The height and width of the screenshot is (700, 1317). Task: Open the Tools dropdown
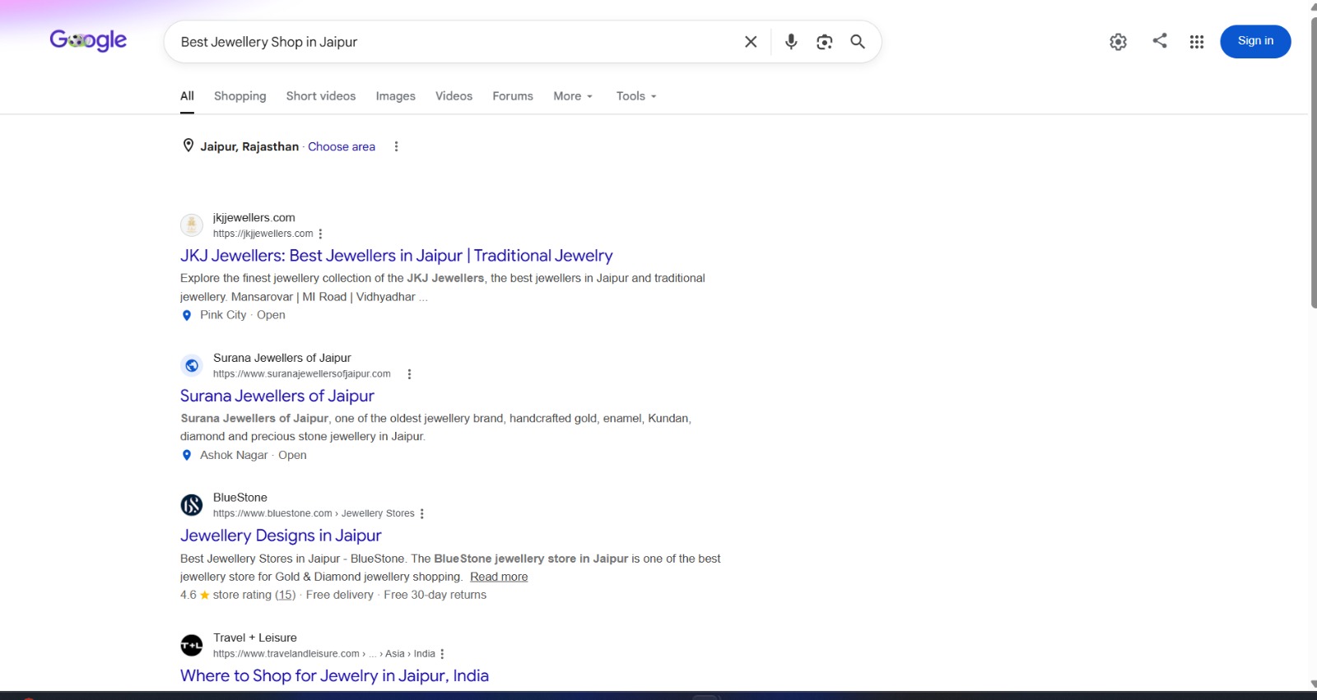pos(636,96)
